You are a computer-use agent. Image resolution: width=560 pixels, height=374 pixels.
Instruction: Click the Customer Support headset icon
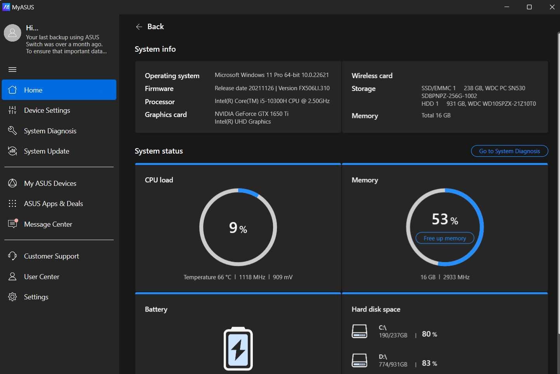tap(12, 256)
